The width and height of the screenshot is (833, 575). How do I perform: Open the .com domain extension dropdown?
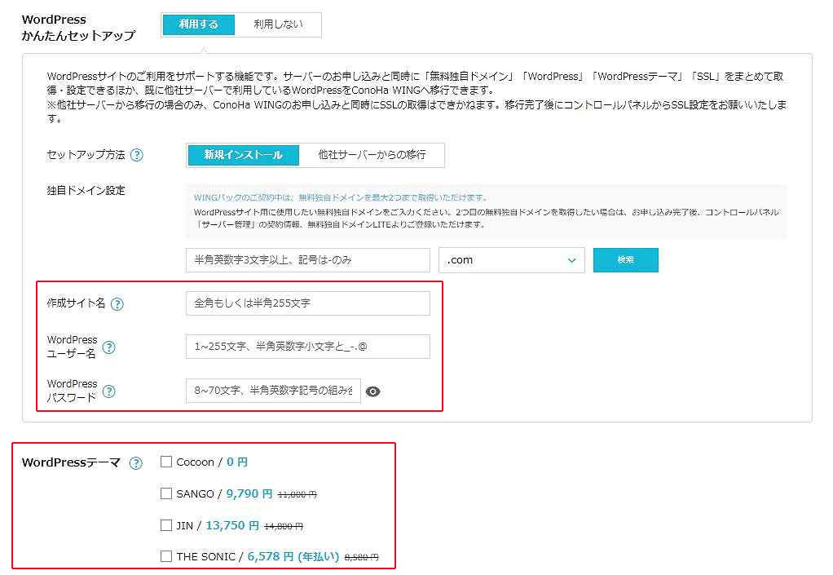pyautogui.click(x=512, y=260)
